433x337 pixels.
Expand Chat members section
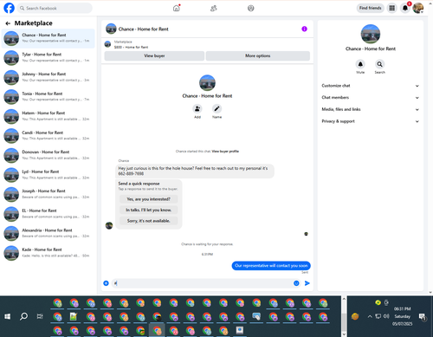[x=371, y=98]
